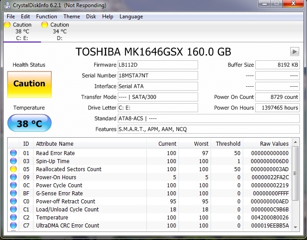Click the yellow Caution icon for drive D:

pyautogui.click(x=44, y=25)
